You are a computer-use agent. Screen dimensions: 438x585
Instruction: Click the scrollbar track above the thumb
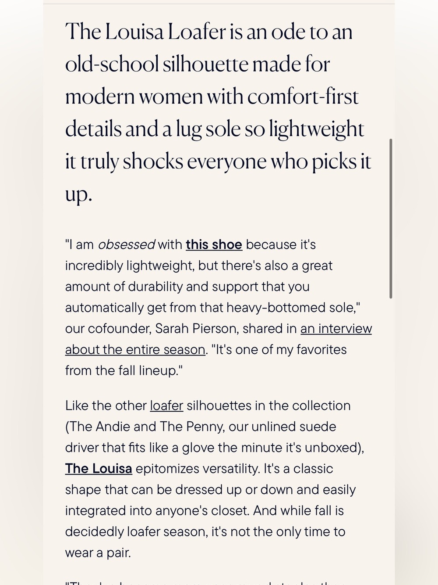point(391,70)
